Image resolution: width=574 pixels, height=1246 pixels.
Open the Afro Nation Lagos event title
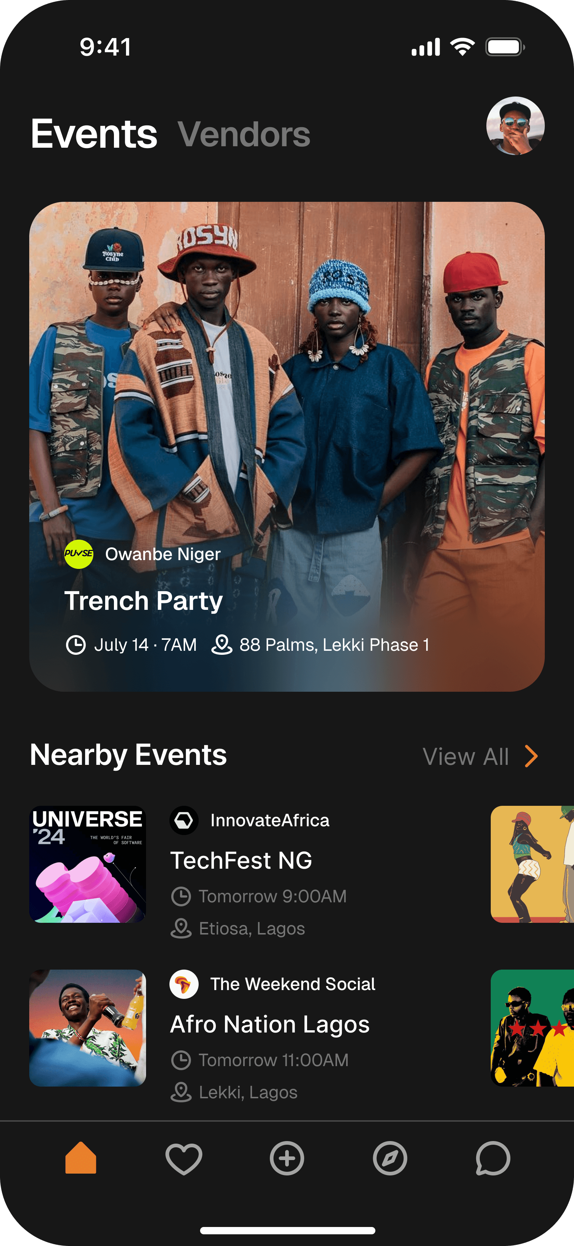click(x=269, y=1024)
